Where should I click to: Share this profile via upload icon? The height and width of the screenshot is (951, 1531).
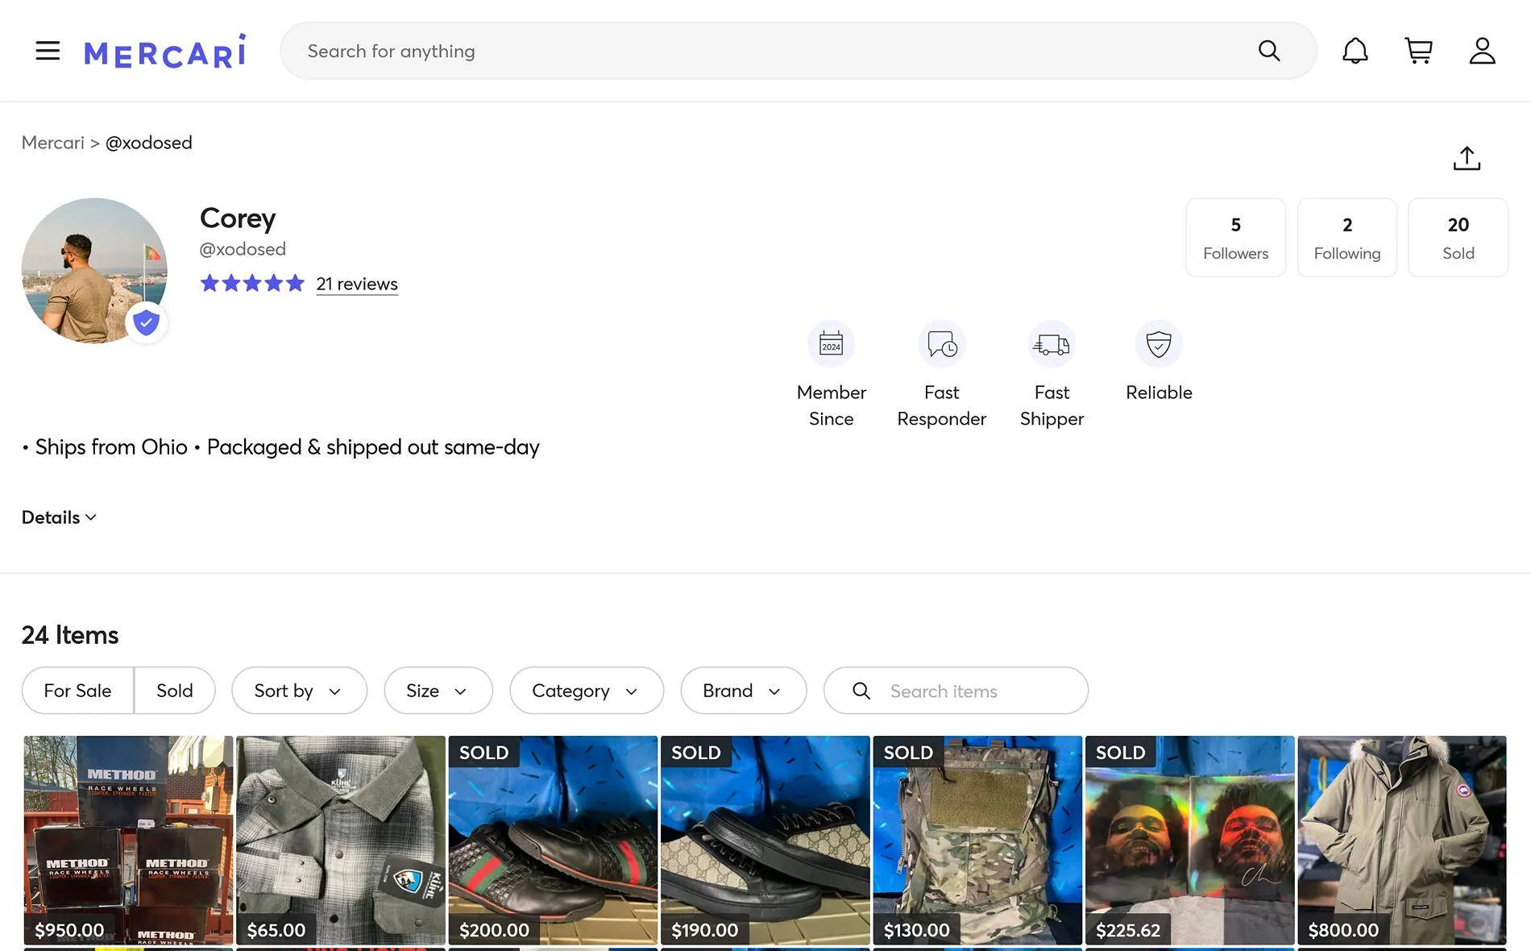[x=1467, y=158]
